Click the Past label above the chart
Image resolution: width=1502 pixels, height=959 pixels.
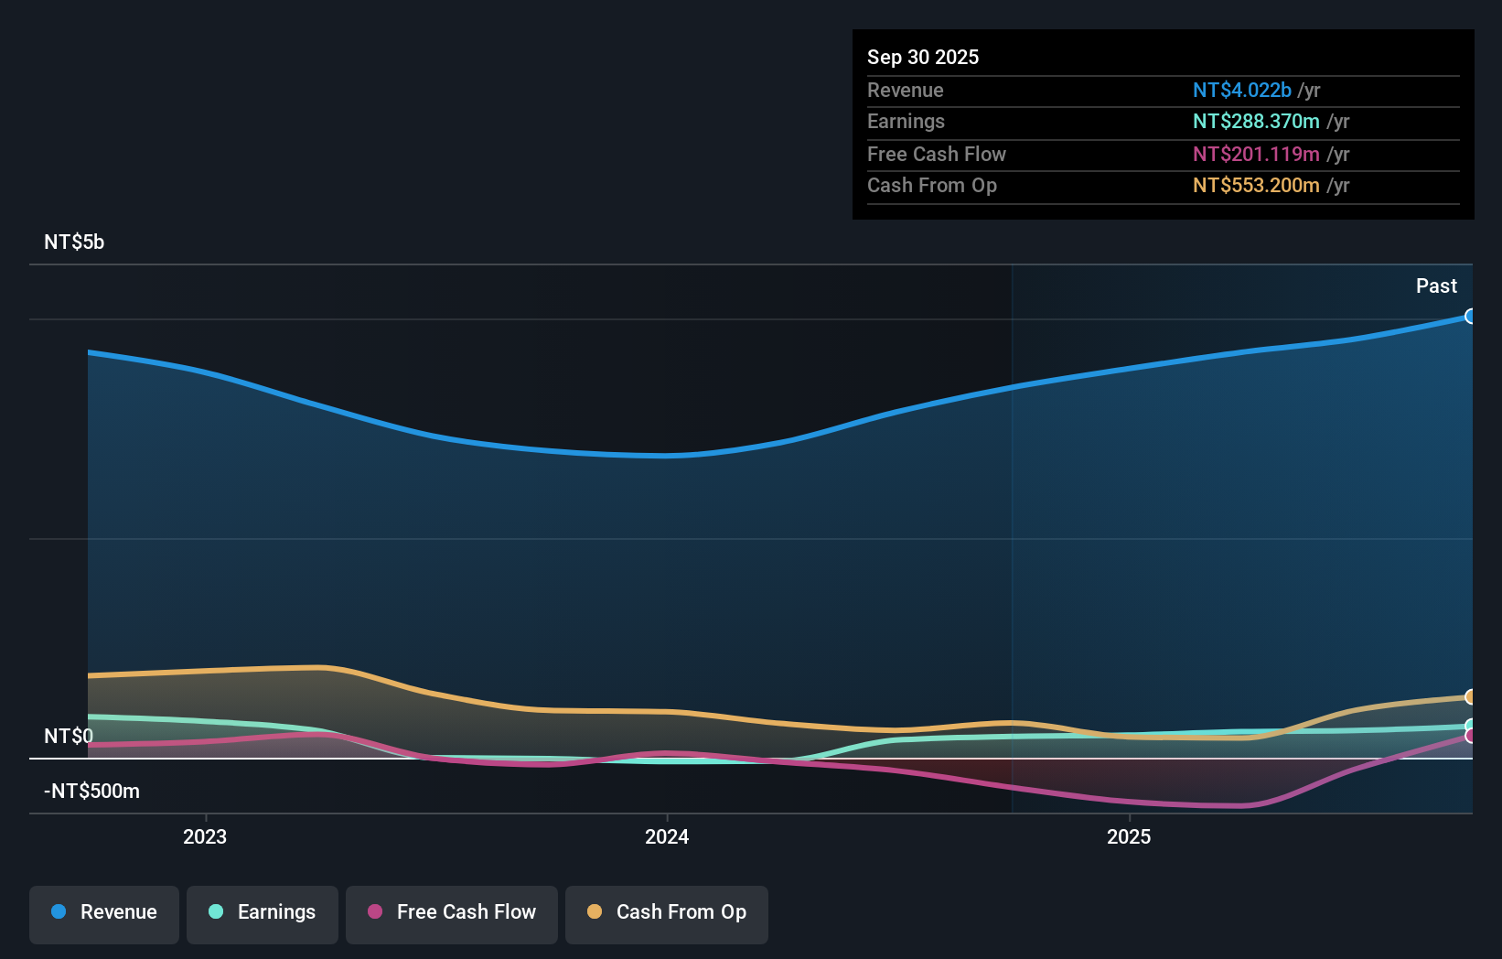(1437, 286)
